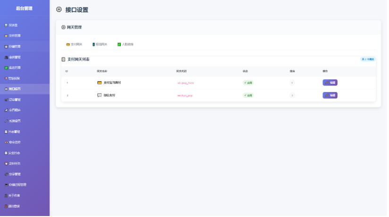This screenshot has height=217, width=389.
Task: Open 存储管理 from the sidebar
Action: [x=14, y=47]
